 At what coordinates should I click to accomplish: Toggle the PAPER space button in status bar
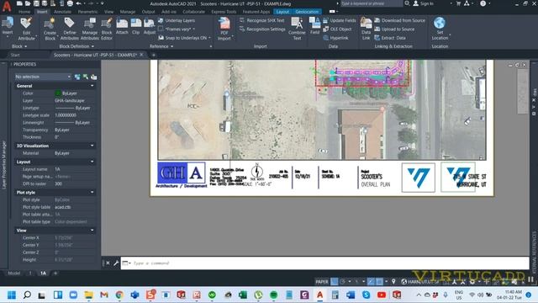321,282
